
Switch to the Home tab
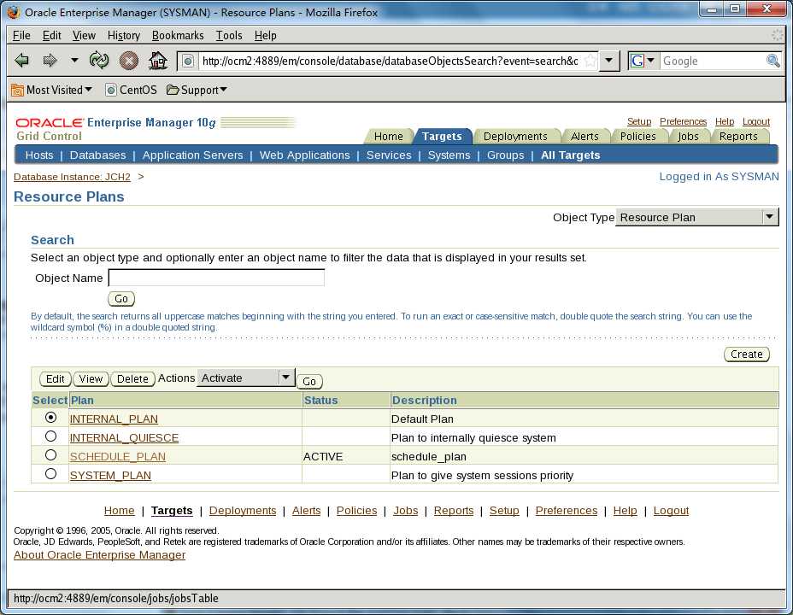tap(389, 137)
